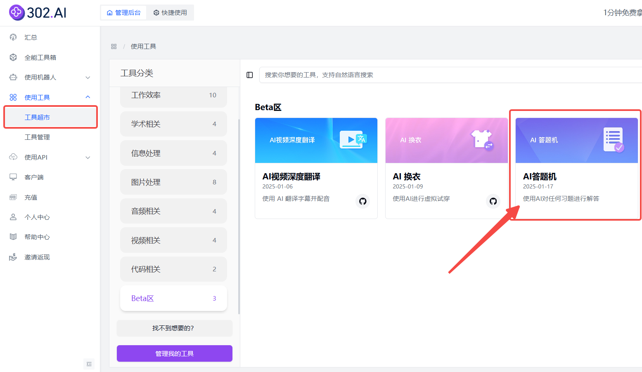Click GitHub icon on AI视频深度翻译 card

pyautogui.click(x=362, y=201)
